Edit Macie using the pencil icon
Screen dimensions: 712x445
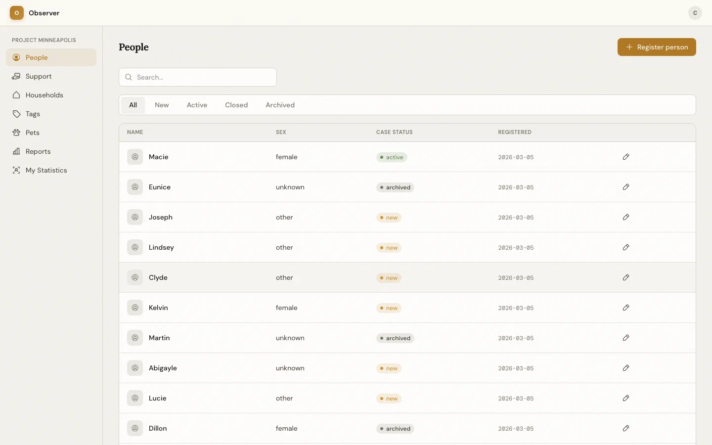[x=626, y=157]
